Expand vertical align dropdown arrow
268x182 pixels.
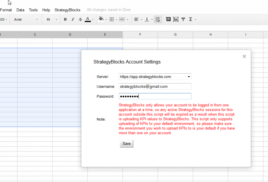coord(152,20)
